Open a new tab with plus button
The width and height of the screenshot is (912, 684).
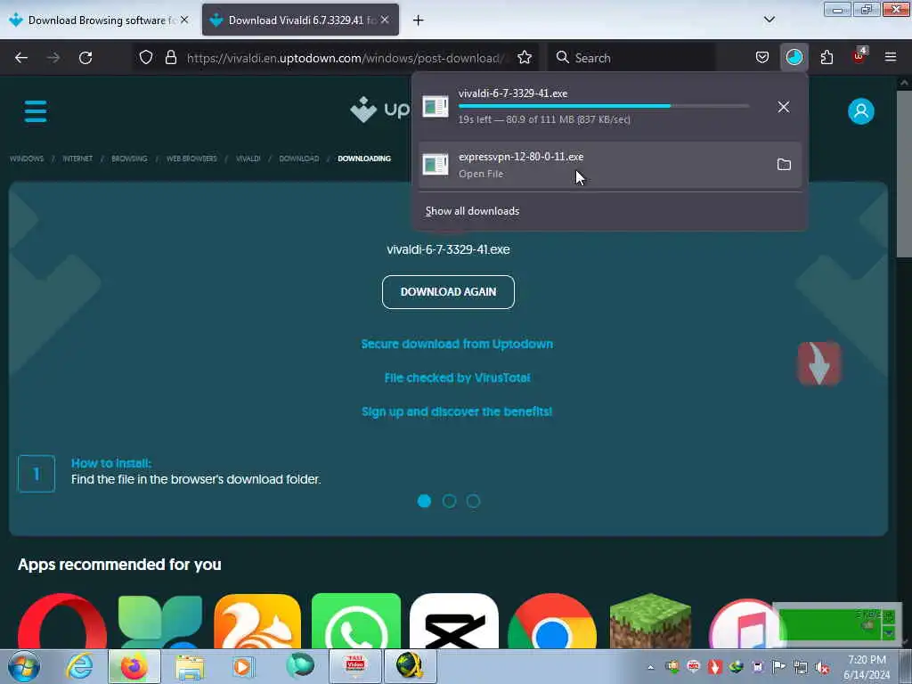click(419, 20)
